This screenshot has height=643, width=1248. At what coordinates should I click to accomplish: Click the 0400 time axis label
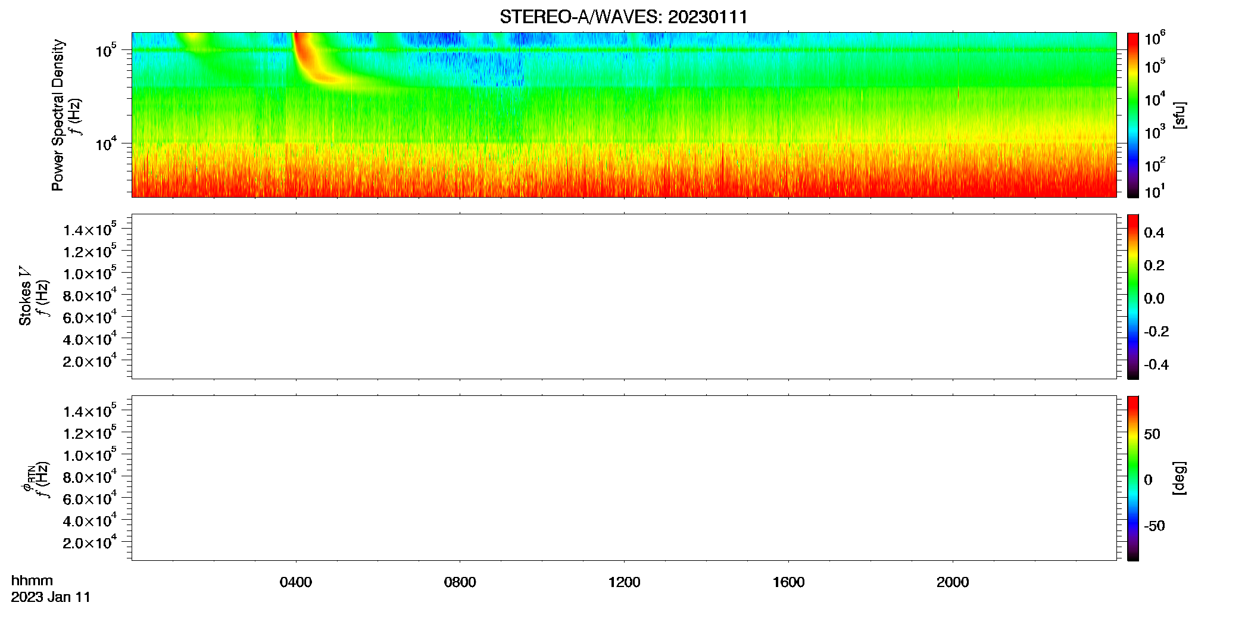(296, 582)
